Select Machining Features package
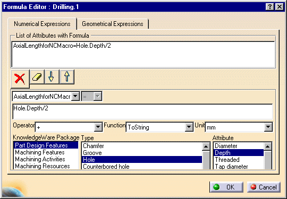287x199 pixels. pos(46,152)
